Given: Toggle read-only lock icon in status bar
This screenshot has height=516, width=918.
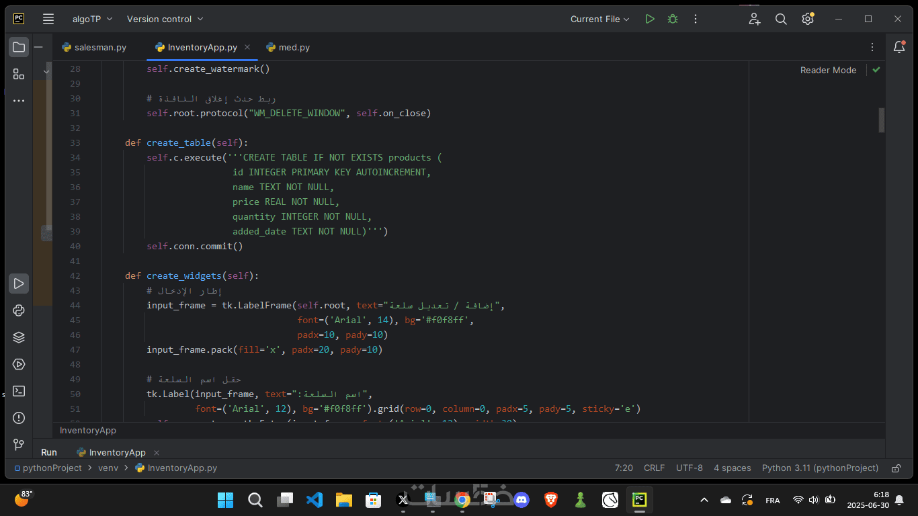Looking at the screenshot, I should [896, 468].
